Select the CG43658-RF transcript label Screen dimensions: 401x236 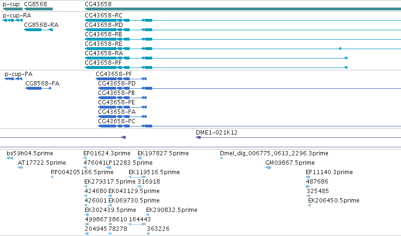pyautogui.click(x=103, y=62)
